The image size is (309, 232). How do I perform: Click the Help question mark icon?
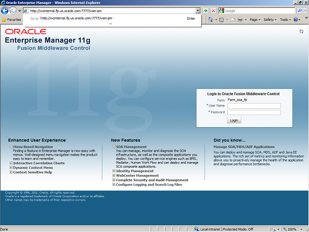pyautogui.click(x=295, y=19)
